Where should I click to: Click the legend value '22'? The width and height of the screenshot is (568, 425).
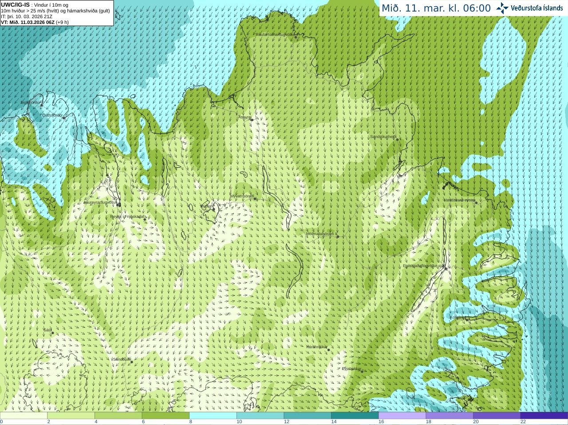pos(523,422)
